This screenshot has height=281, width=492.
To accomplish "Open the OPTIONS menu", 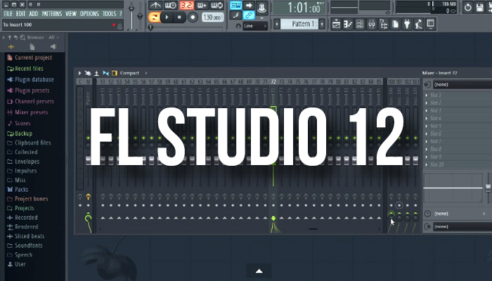I will [89, 14].
